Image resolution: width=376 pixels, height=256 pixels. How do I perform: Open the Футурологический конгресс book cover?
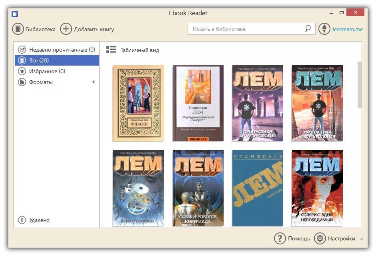pyautogui.click(x=198, y=103)
